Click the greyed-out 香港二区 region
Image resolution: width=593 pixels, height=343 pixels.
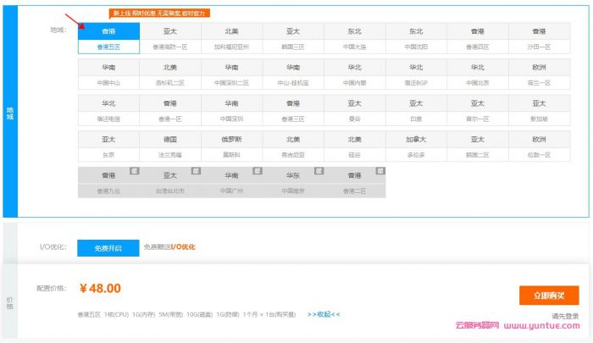click(355, 183)
